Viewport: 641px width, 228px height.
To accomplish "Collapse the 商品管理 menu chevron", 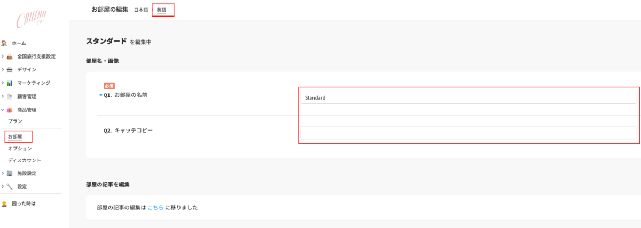I will 3,110.
